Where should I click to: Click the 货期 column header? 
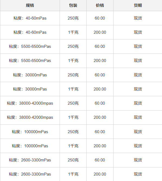coord(138,5)
